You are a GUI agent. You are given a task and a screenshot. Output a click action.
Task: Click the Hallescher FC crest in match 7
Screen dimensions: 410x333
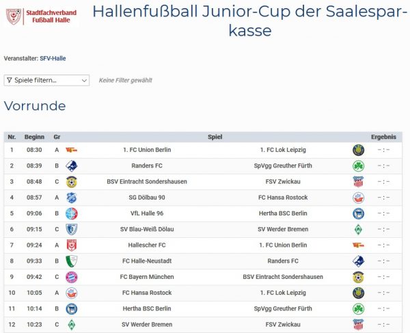(71, 245)
